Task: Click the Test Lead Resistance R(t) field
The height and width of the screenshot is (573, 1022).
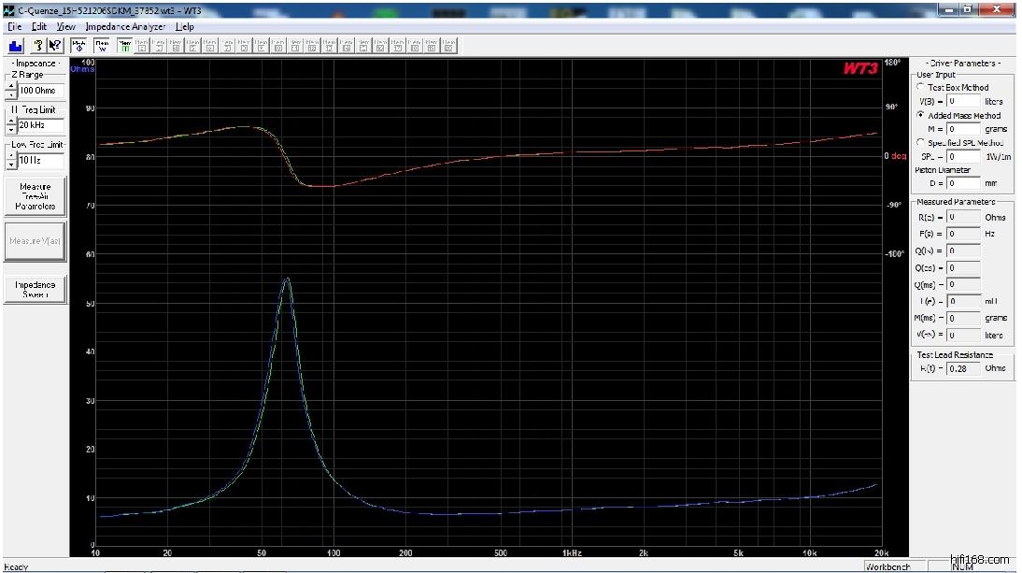Action: pyautogui.click(x=962, y=369)
